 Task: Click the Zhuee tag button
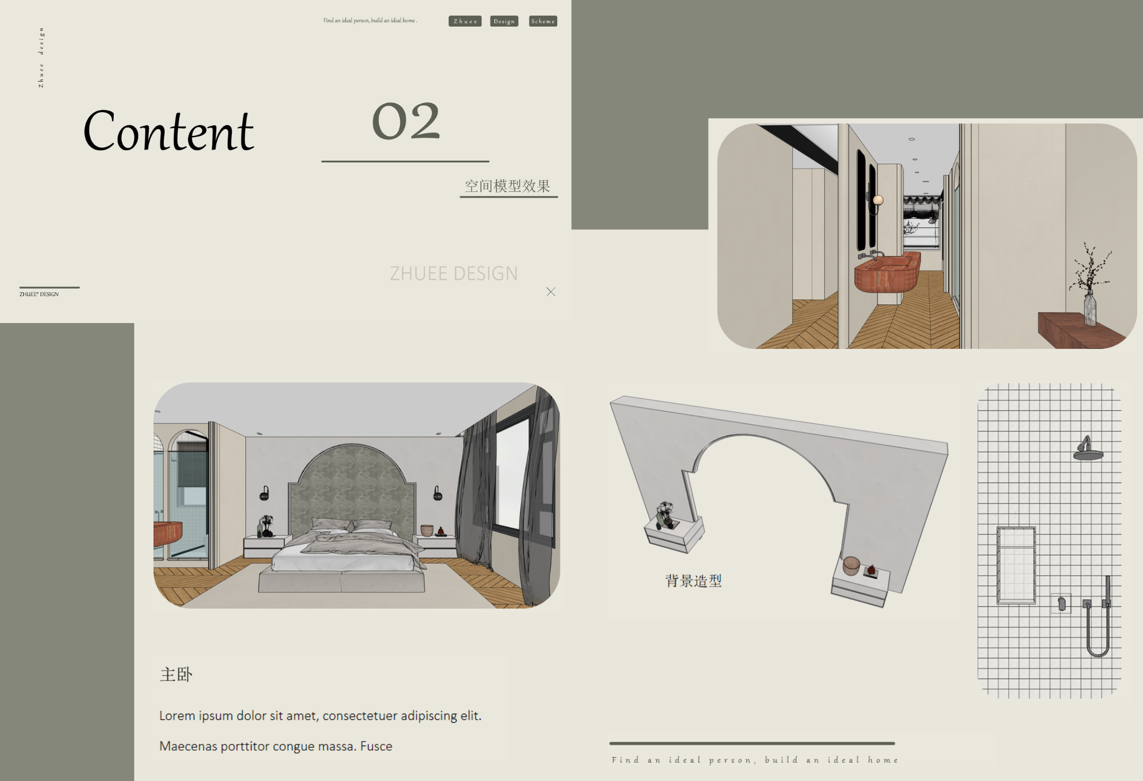(x=465, y=21)
